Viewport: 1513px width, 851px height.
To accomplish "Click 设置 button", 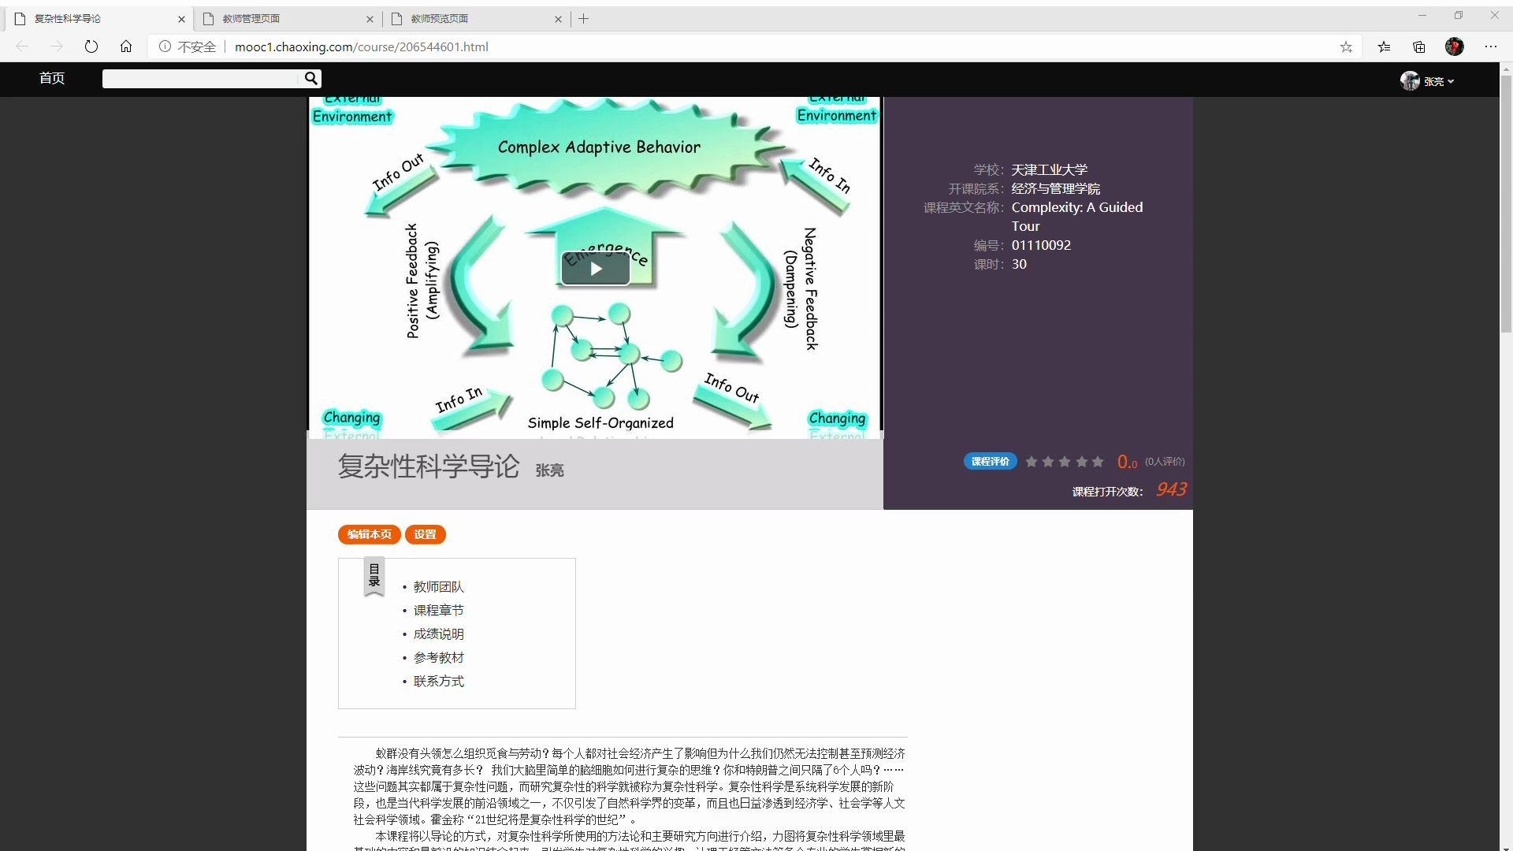I will coord(426,534).
